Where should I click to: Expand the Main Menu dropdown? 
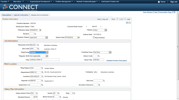18,2
